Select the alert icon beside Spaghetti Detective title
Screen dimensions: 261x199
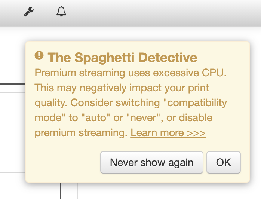(39, 56)
